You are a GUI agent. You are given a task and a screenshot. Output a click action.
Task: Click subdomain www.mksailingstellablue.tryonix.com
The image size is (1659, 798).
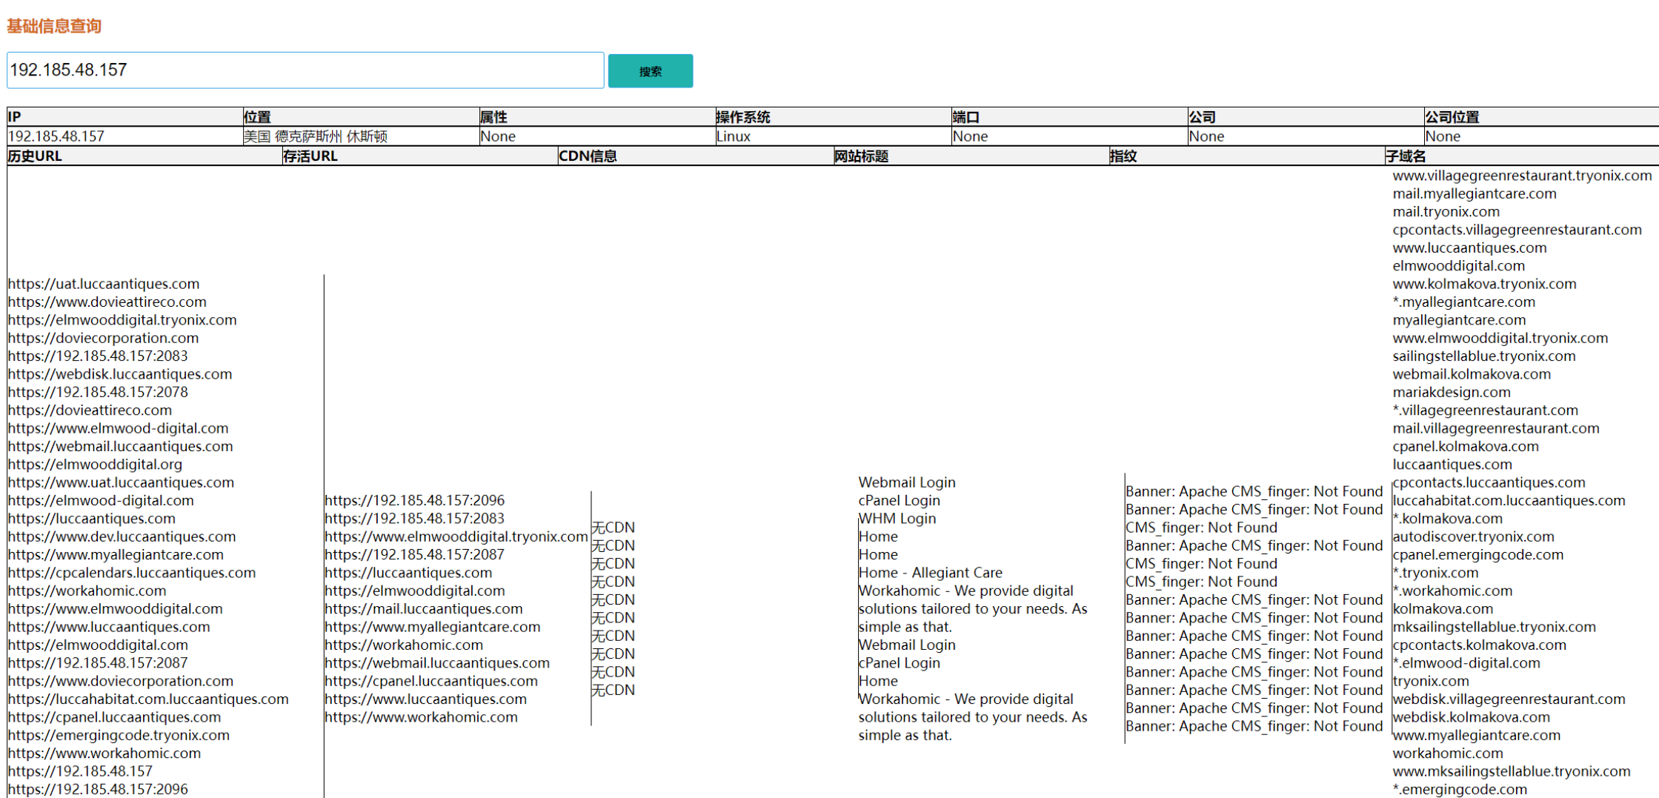coord(1512,771)
